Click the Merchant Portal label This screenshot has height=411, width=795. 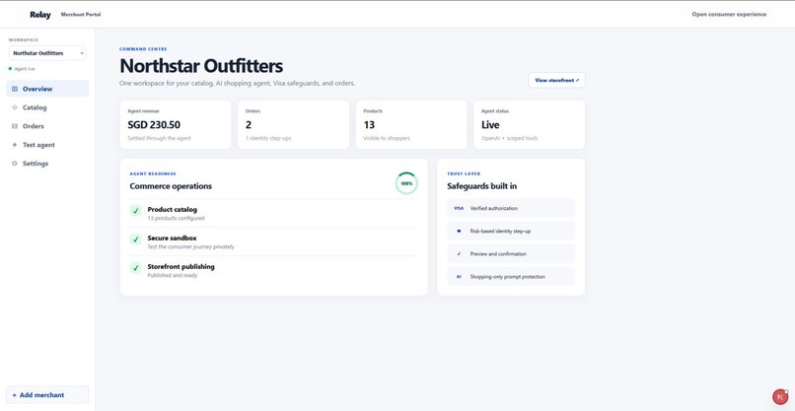81,15
